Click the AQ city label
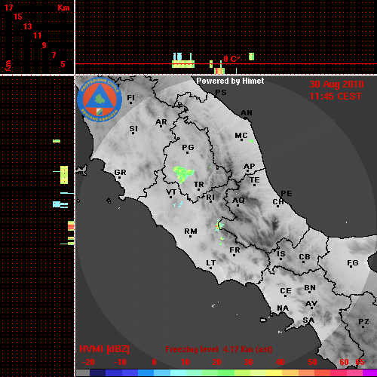The height and width of the screenshot is (377, 377). click(238, 201)
